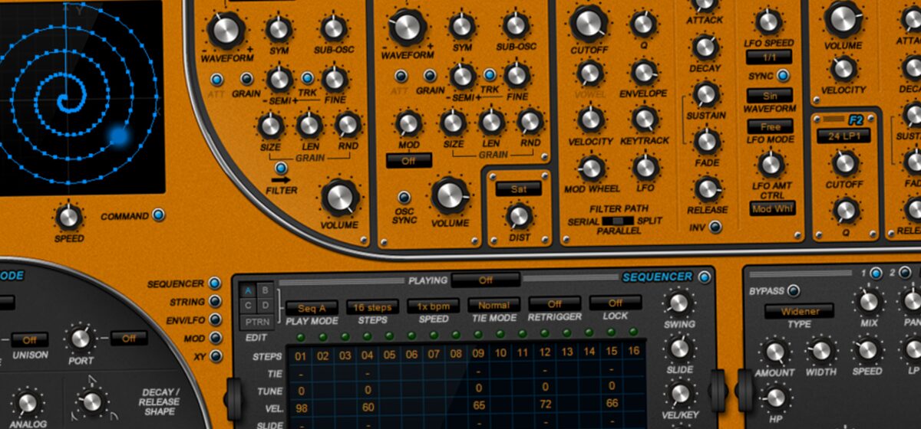Toggle the LFO SYNC LED
Image resolution: width=921 pixels, height=429 pixels.
pos(783,76)
